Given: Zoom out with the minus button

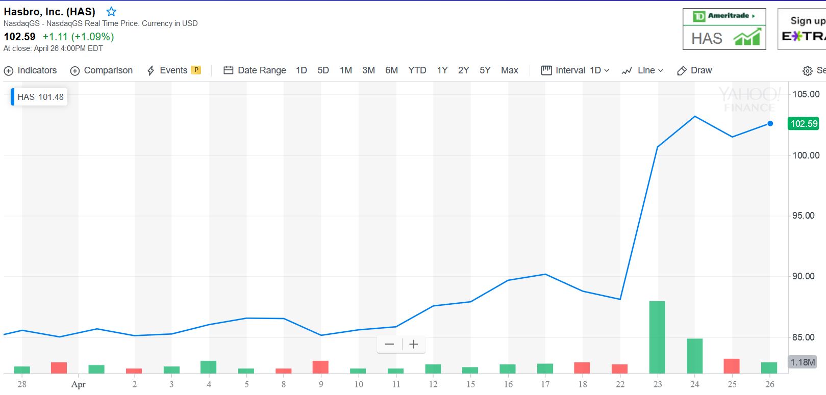Looking at the screenshot, I should 389,345.
